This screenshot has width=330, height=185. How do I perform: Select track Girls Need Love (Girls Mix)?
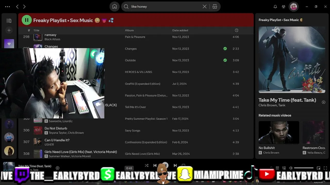pyautogui.click(x=81, y=152)
